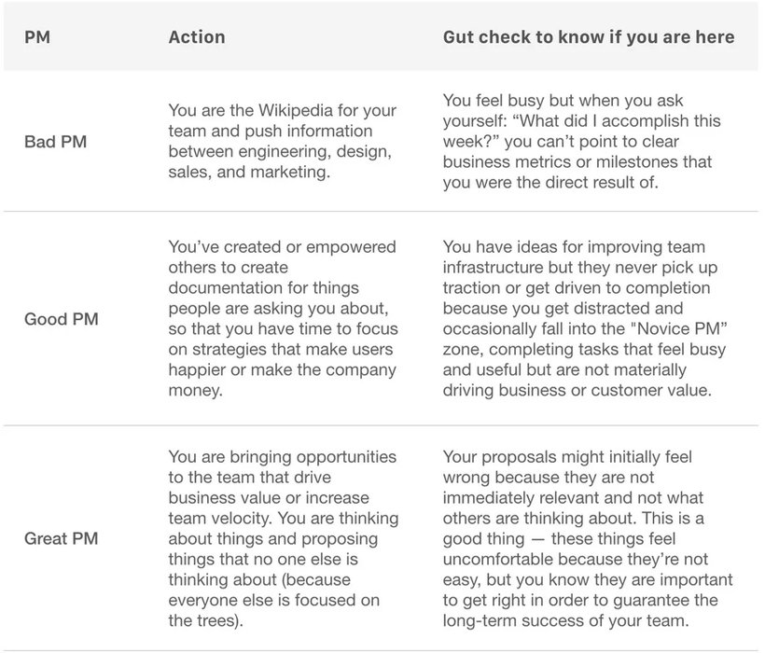Click the Great PM action description cell

pos(284,537)
